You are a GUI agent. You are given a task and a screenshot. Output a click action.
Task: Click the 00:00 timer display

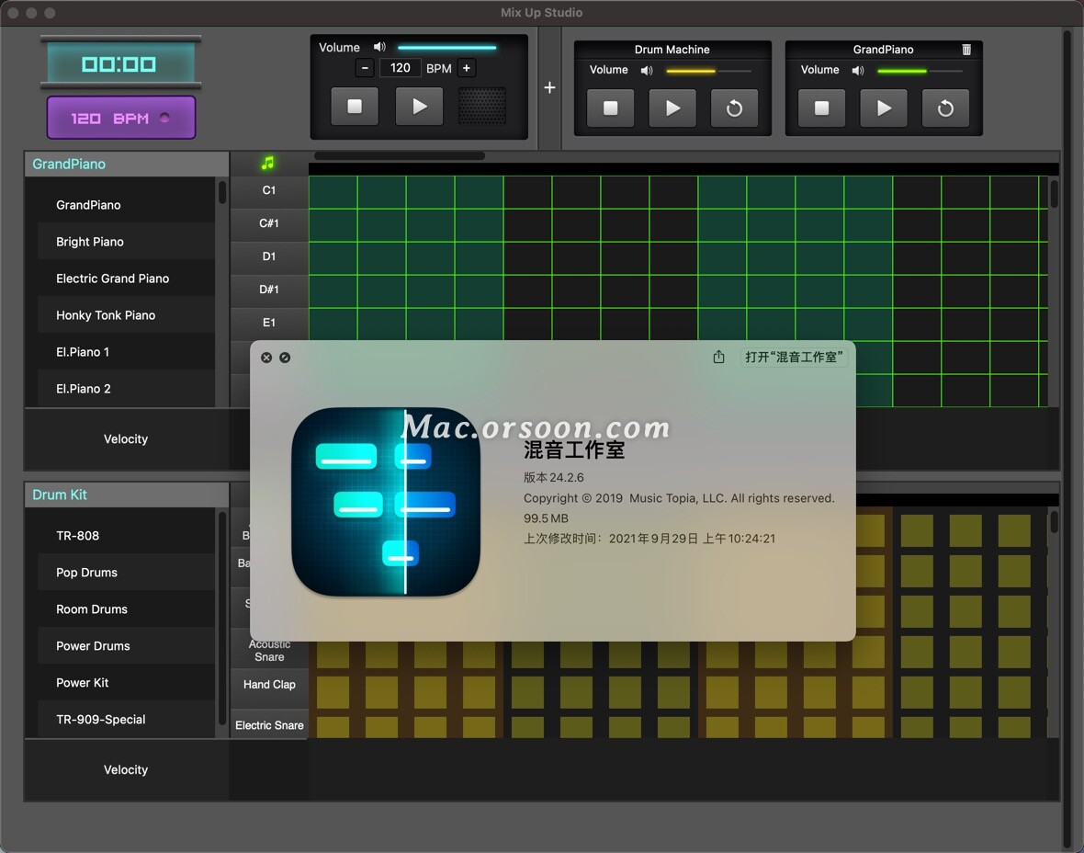pyautogui.click(x=120, y=64)
